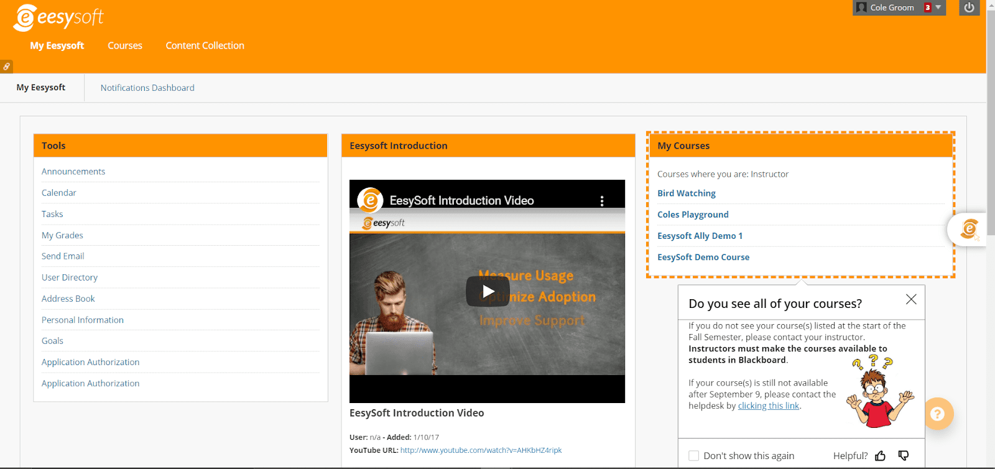Click the orange question mark help bubble
Screen dimensions: 995x469
point(938,414)
